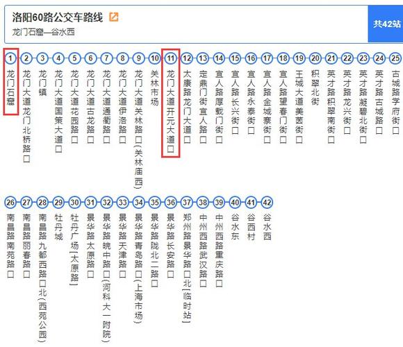The width and height of the screenshot is (403, 347).
Task: Click the 南昌路南苑路口 stop name
Action: 10,246
